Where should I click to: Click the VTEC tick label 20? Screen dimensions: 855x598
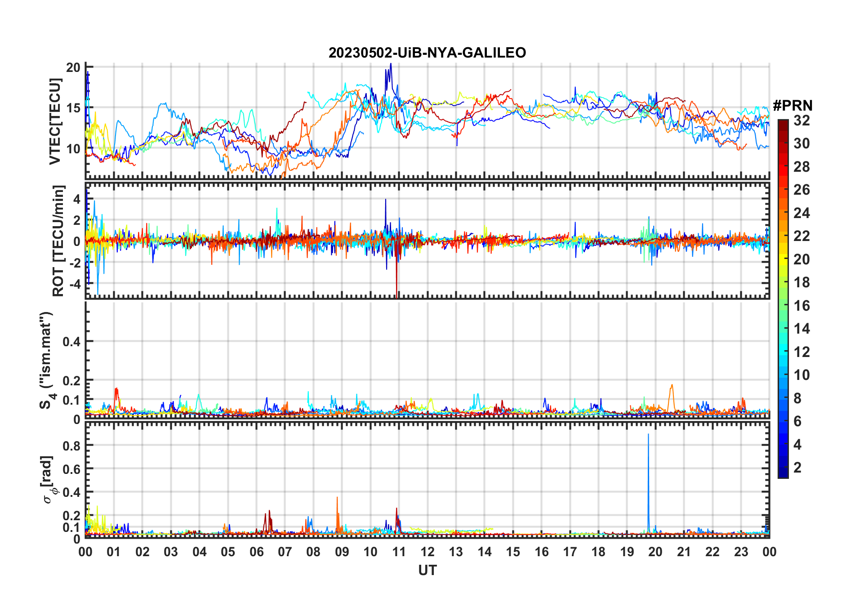tap(73, 67)
